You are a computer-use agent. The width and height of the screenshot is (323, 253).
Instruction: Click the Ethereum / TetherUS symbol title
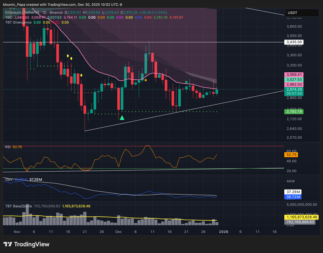[x=22, y=13]
